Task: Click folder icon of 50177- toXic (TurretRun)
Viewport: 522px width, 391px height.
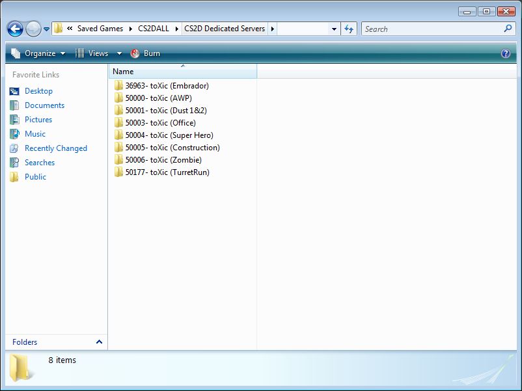Action: pos(118,172)
